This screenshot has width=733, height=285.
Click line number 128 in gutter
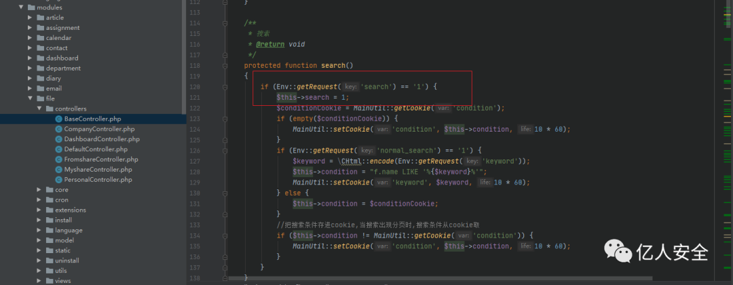[195, 172]
